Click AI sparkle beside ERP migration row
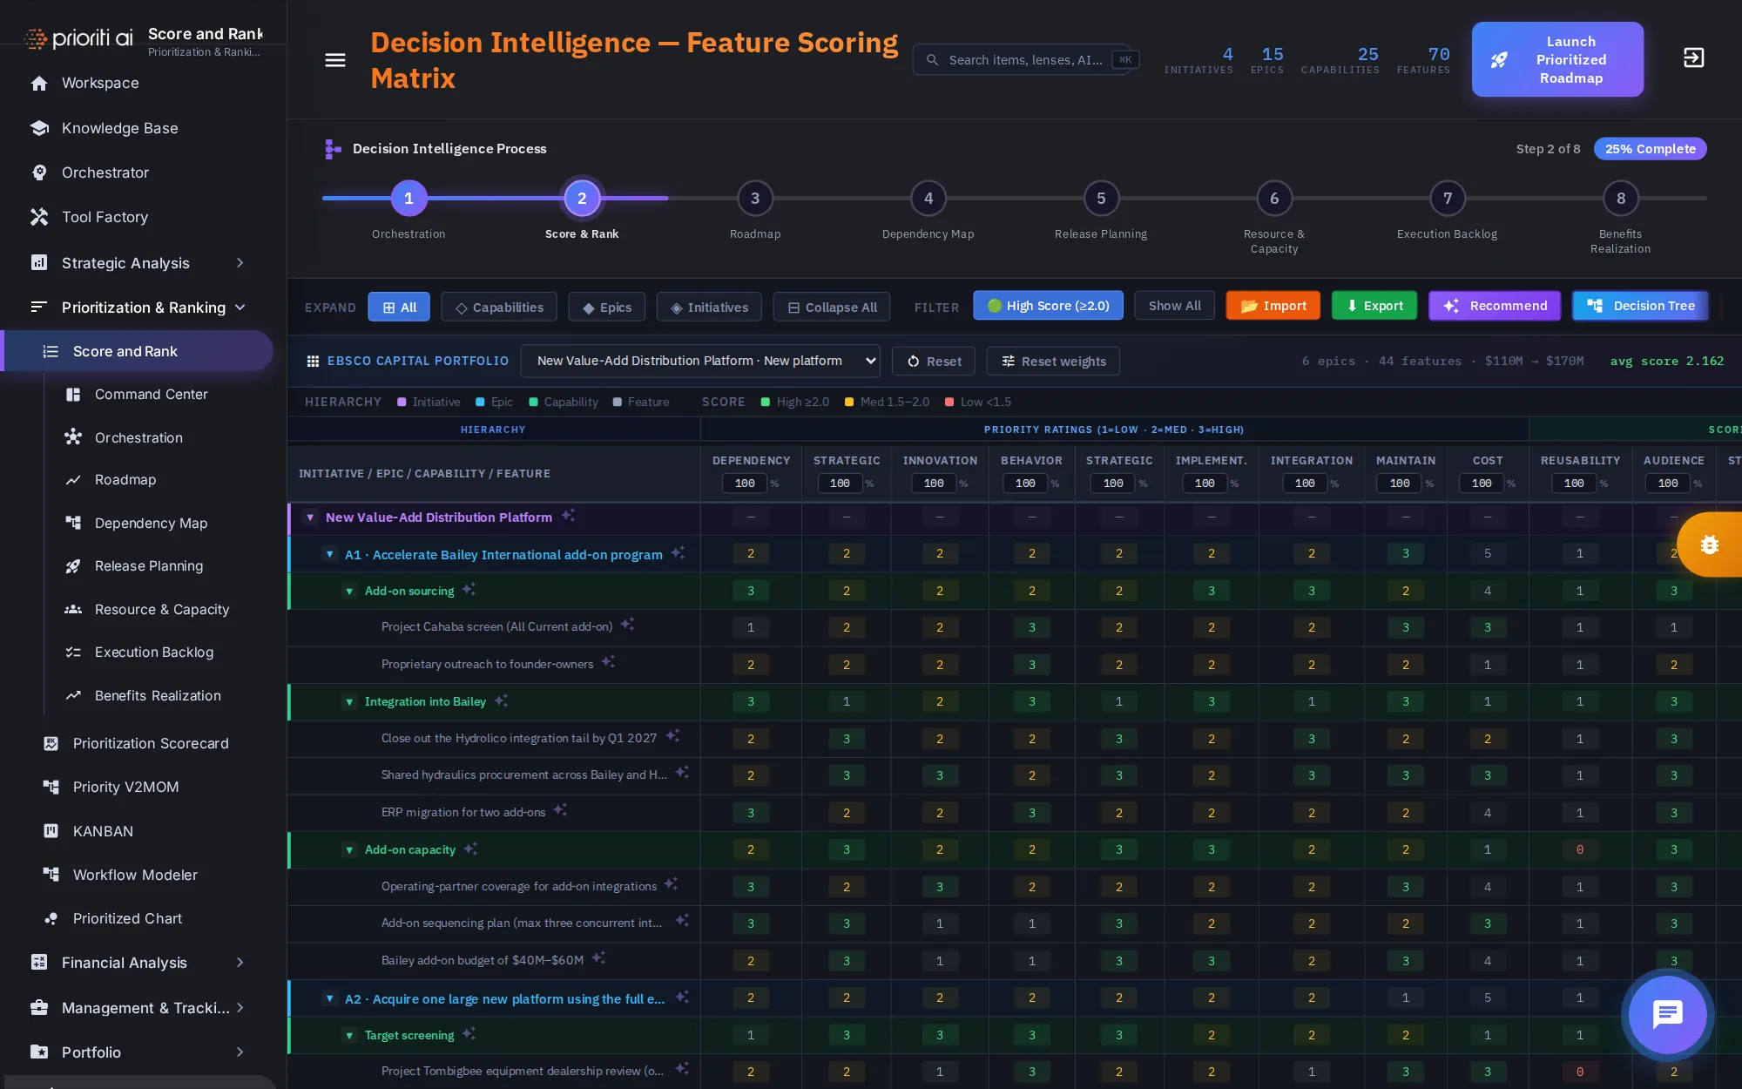Screen dimensions: 1742x1089 point(560,810)
